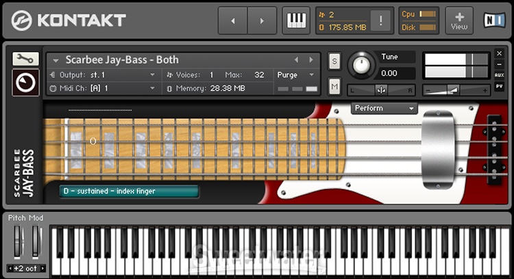Open the View plus menu
Image resolution: width=514 pixels, height=279 pixels.
click(459, 21)
